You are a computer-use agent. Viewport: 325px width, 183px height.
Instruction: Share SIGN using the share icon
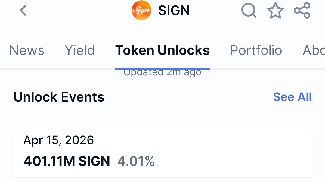(x=302, y=10)
